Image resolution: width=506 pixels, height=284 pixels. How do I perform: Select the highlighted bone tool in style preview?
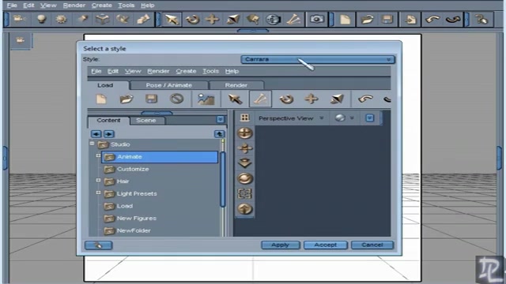tap(260, 99)
